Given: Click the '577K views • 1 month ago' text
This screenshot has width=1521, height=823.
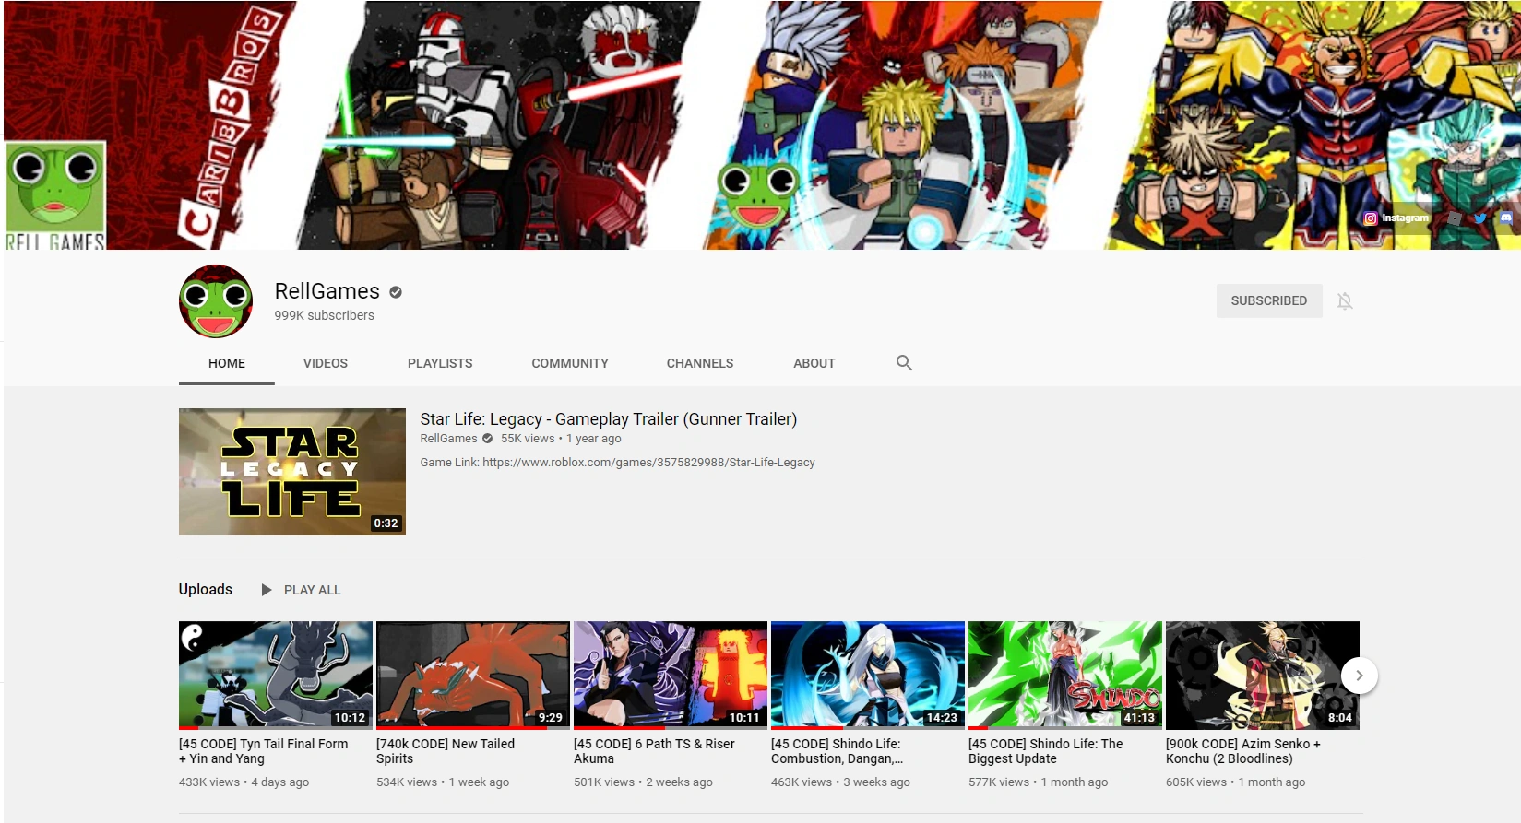Looking at the screenshot, I should pos(1039,782).
